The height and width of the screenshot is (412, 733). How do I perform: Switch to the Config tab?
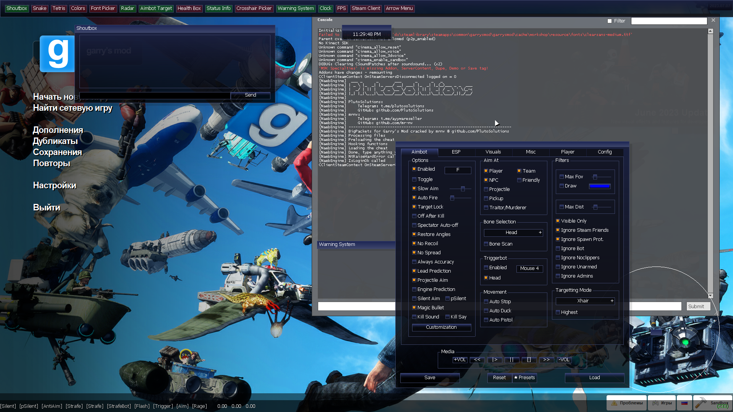[605, 152]
